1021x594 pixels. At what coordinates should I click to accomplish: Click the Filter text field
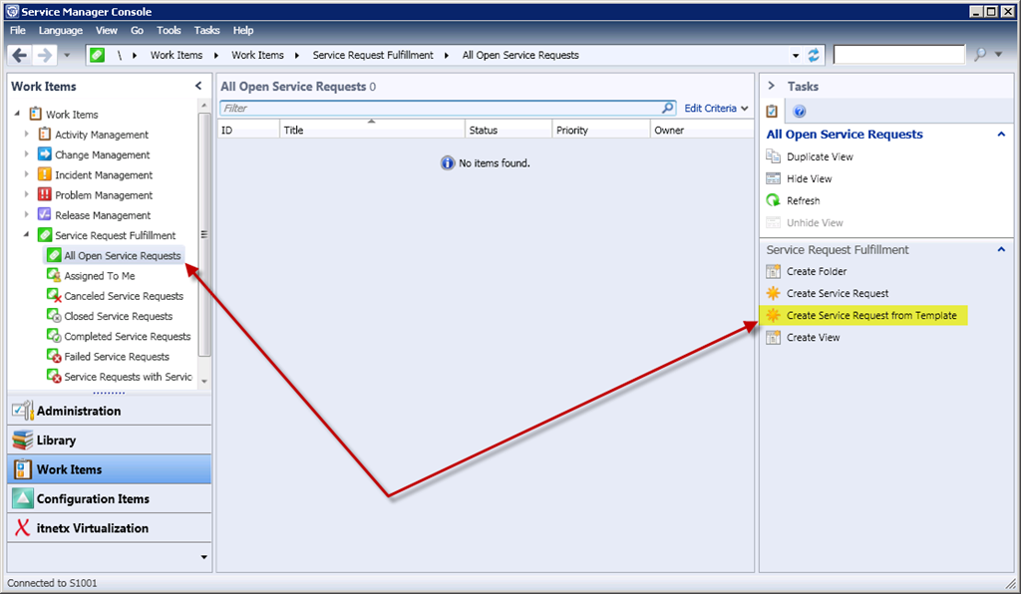point(439,108)
